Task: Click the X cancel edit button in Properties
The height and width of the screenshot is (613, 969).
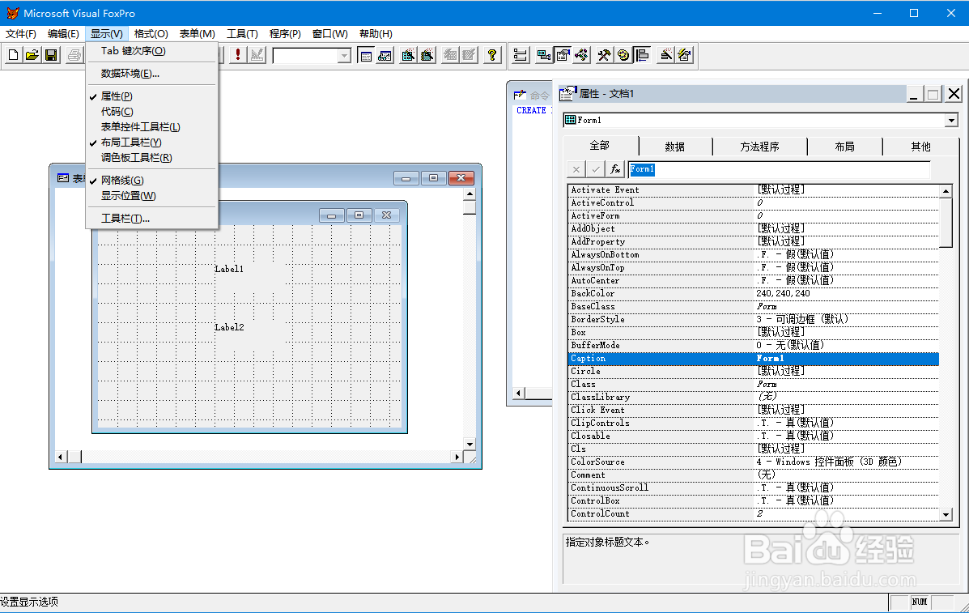Action: (576, 168)
